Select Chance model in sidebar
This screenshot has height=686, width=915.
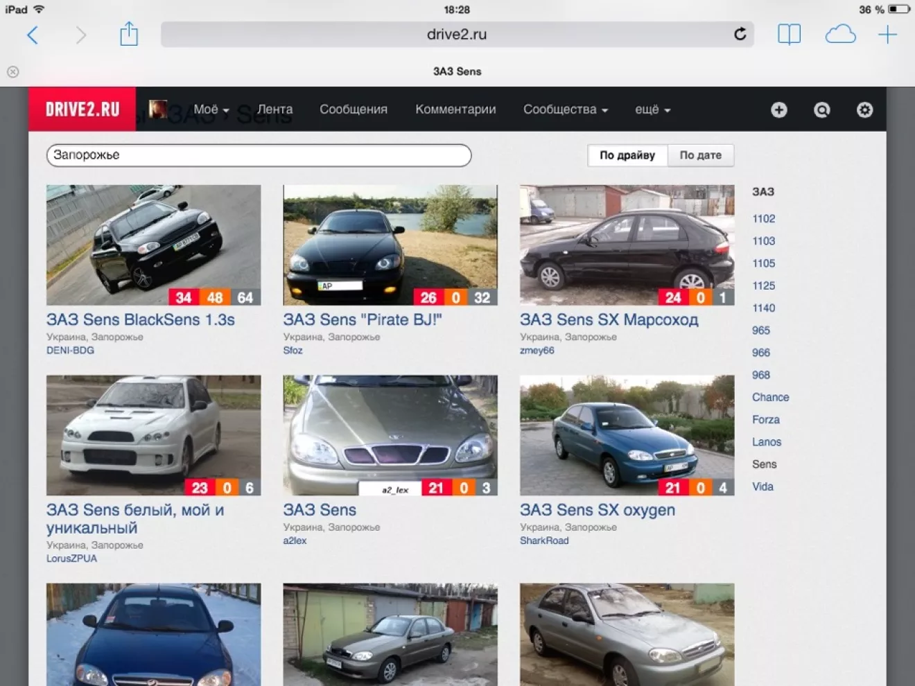pyautogui.click(x=770, y=397)
